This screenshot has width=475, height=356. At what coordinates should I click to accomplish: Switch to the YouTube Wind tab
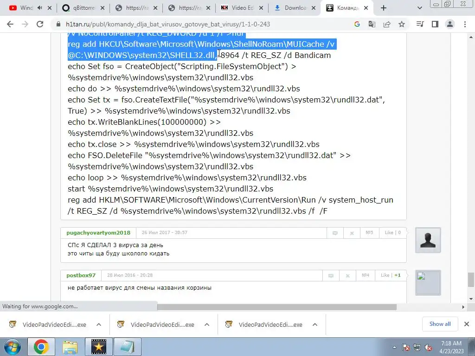(x=26, y=8)
